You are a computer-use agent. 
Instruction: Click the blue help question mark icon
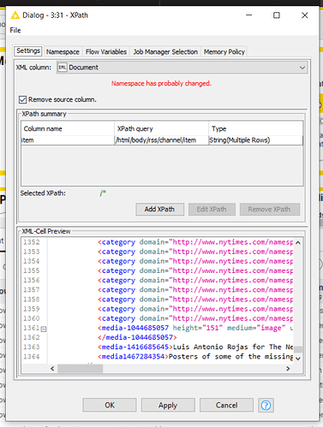(x=266, y=405)
